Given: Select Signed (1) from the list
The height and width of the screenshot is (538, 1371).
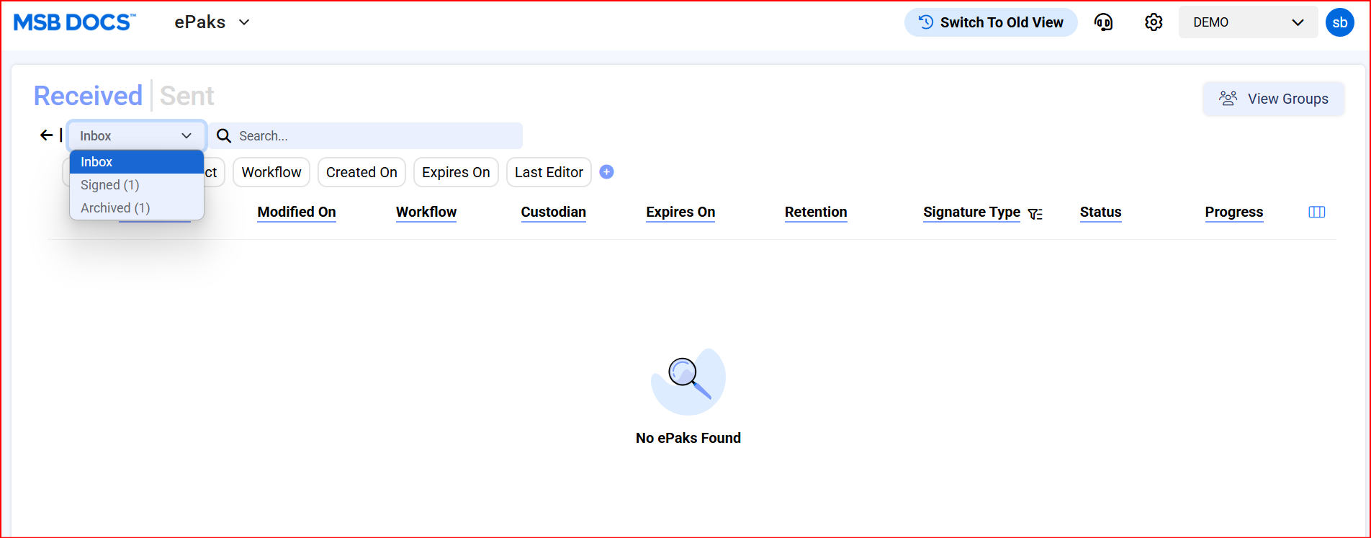Looking at the screenshot, I should (110, 185).
